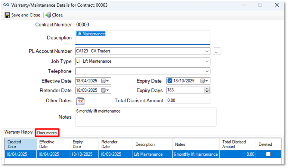Open Expiry Date calendar picker
The width and height of the screenshot is (288, 168).
coord(204,81)
